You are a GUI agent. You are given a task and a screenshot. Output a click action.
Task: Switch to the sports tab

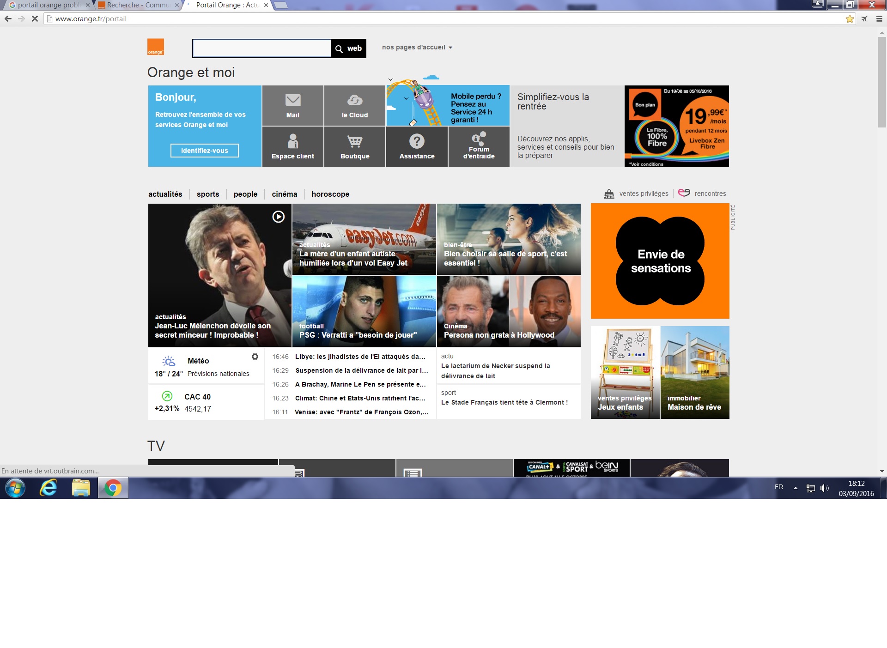coord(208,194)
